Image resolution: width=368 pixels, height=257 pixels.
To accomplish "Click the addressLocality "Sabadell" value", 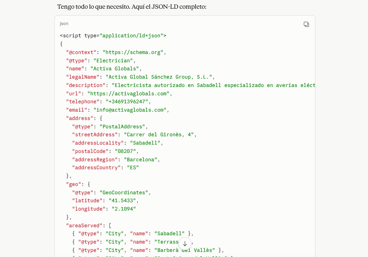I will tap(145, 143).
